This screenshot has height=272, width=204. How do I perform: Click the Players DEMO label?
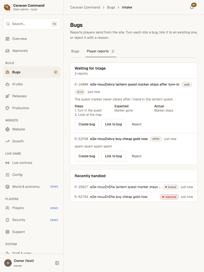pyautogui.click(x=54, y=208)
